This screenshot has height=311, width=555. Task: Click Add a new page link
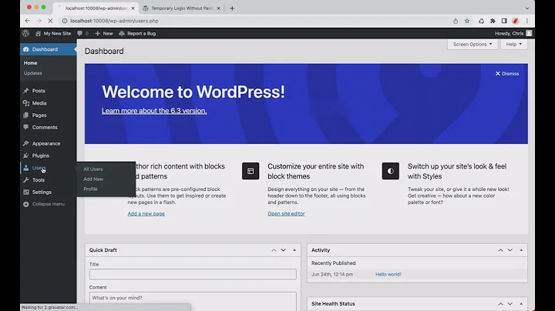coord(146,213)
